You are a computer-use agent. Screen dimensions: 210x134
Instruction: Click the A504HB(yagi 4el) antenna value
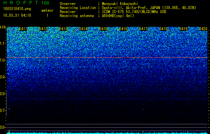click(118, 16)
